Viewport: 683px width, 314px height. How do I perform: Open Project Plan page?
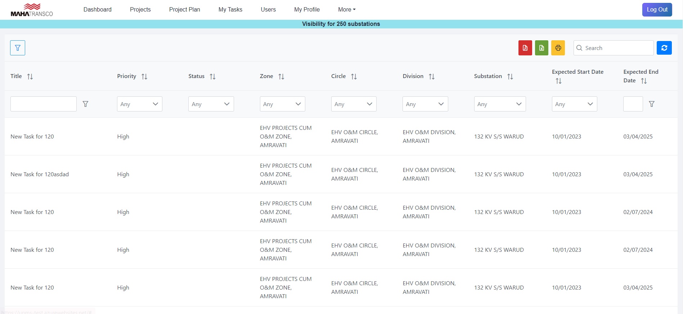[185, 10]
